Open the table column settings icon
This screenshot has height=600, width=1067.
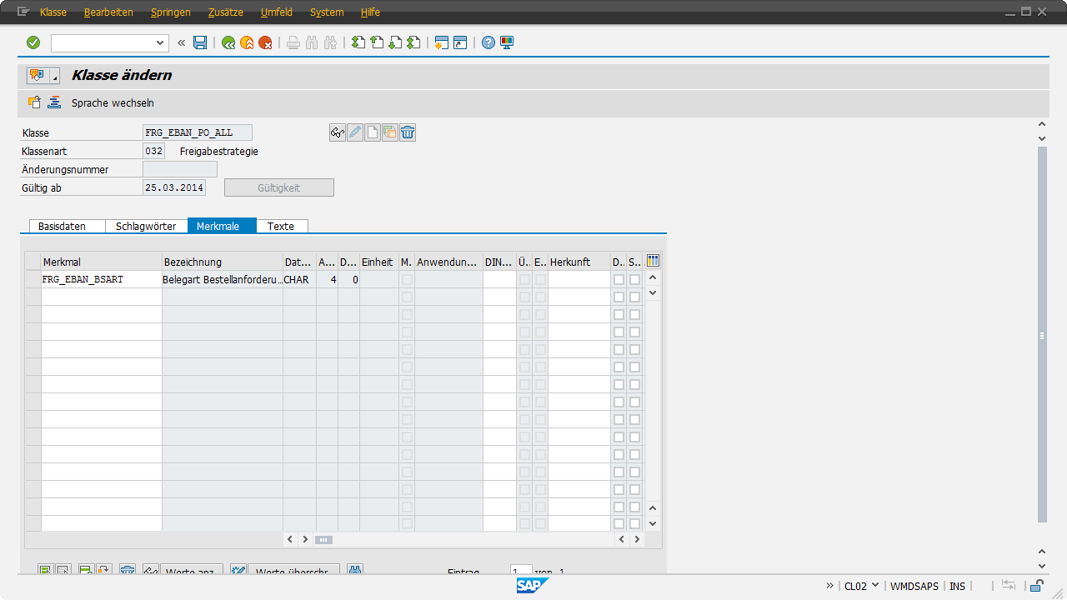click(653, 261)
